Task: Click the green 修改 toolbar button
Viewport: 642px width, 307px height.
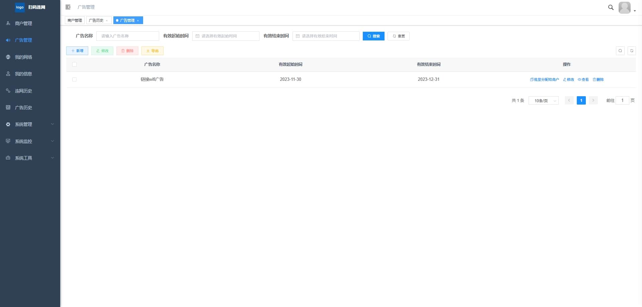Action: (102, 51)
